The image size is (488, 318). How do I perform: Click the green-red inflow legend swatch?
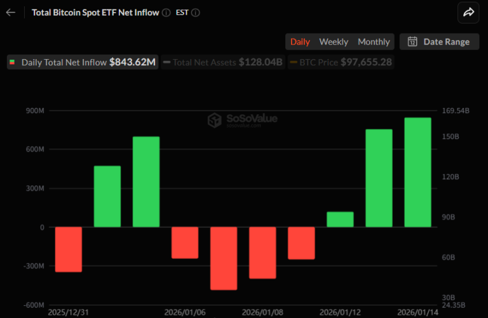12,62
